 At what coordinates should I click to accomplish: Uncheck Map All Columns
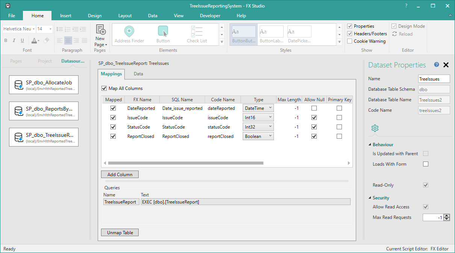click(104, 88)
